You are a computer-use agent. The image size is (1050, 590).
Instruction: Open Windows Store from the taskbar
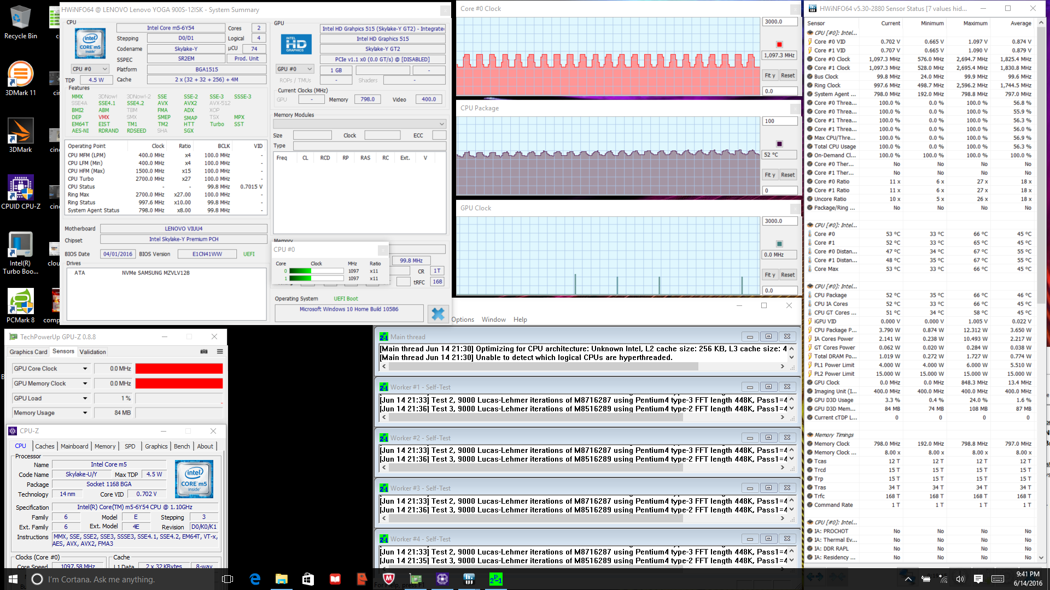coord(308,579)
